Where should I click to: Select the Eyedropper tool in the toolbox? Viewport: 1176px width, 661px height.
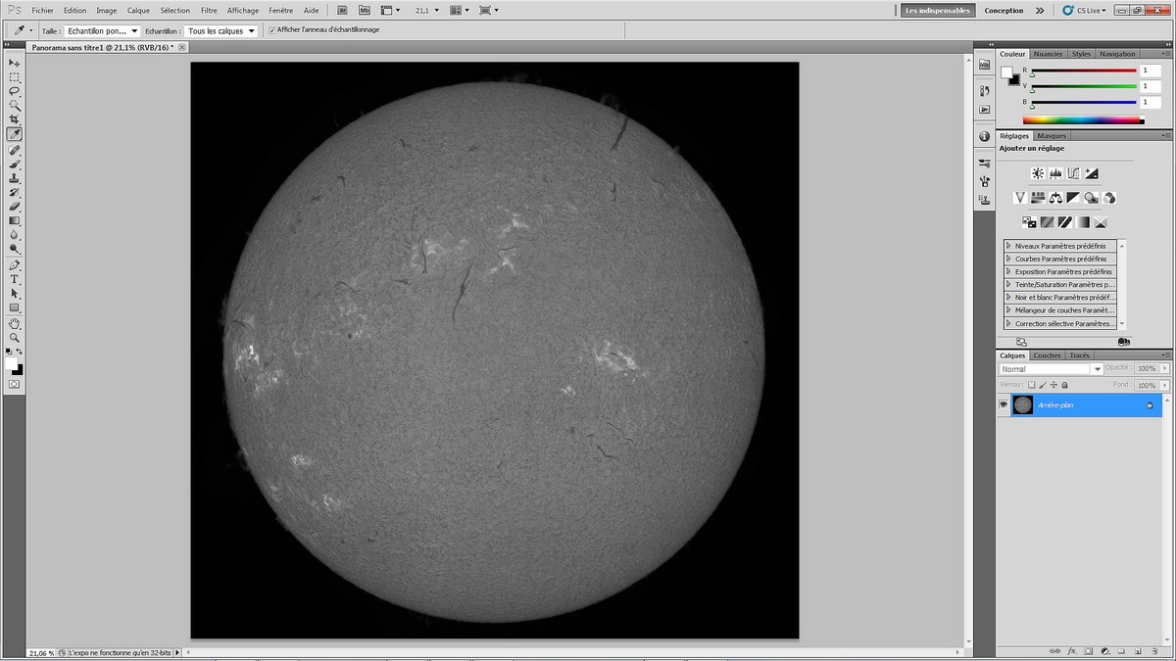tap(15, 134)
